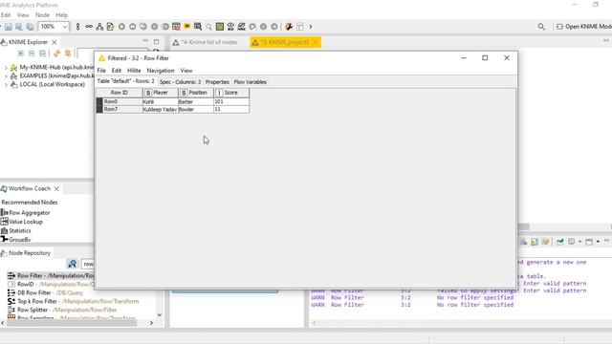Click the Execute selected nodes toolbar icon
The height and width of the screenshot is (344, 612).
121,27
